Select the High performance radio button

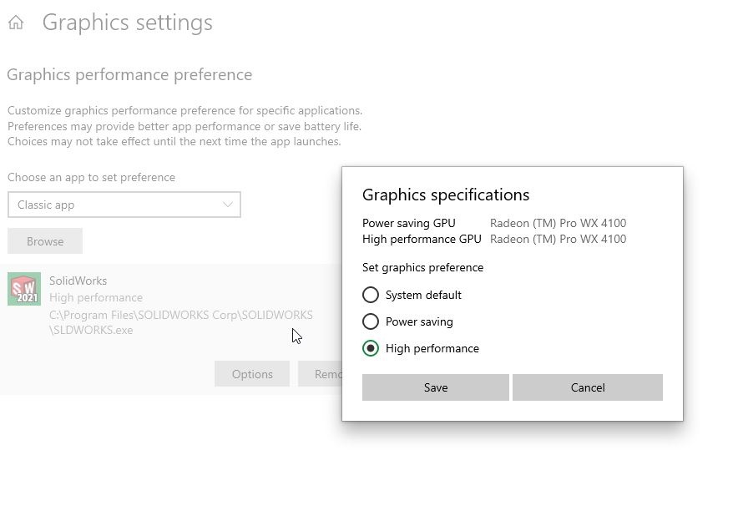coord(371,349)
